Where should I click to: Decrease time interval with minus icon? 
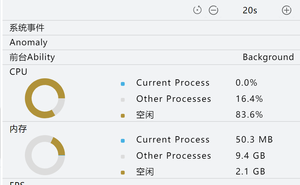pyautogui.click(x=213, y=10)
